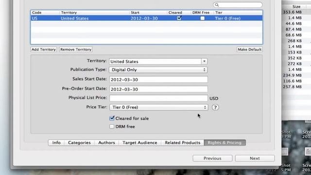The width and height of the screenshot is (311, 175).
Task: Select the Rights & Pricing tab
Action: point(225,142)
